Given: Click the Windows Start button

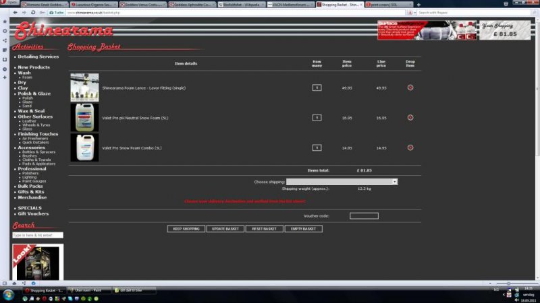Looking at the screenshot, I should (7, 295).
